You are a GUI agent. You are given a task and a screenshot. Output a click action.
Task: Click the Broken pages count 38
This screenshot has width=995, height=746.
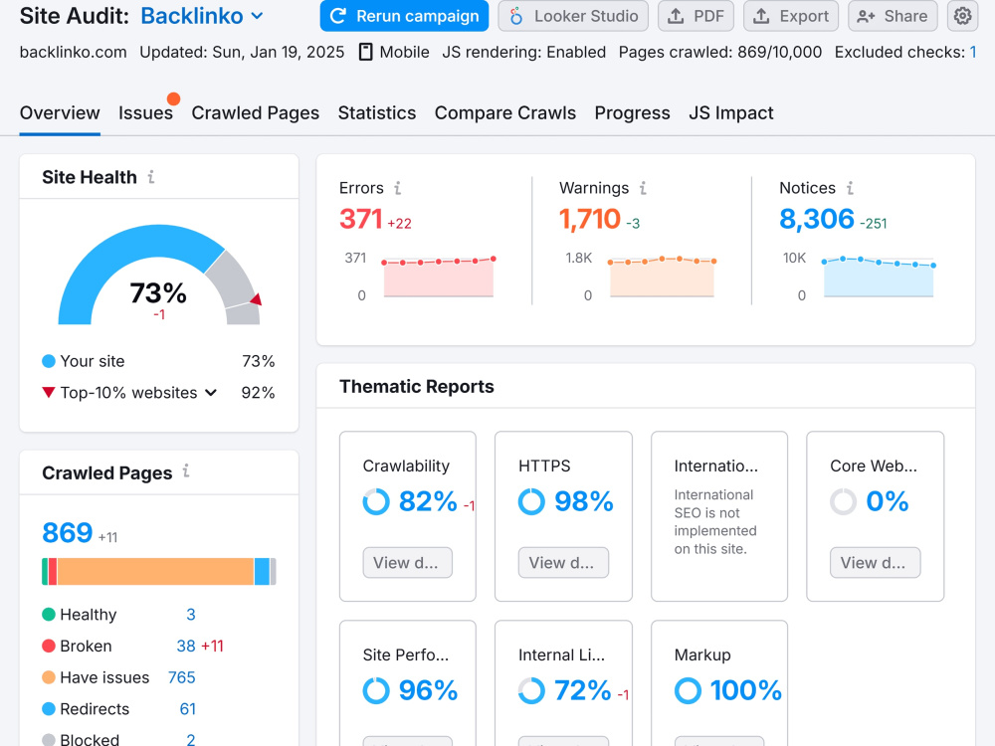tap(186, 646)
